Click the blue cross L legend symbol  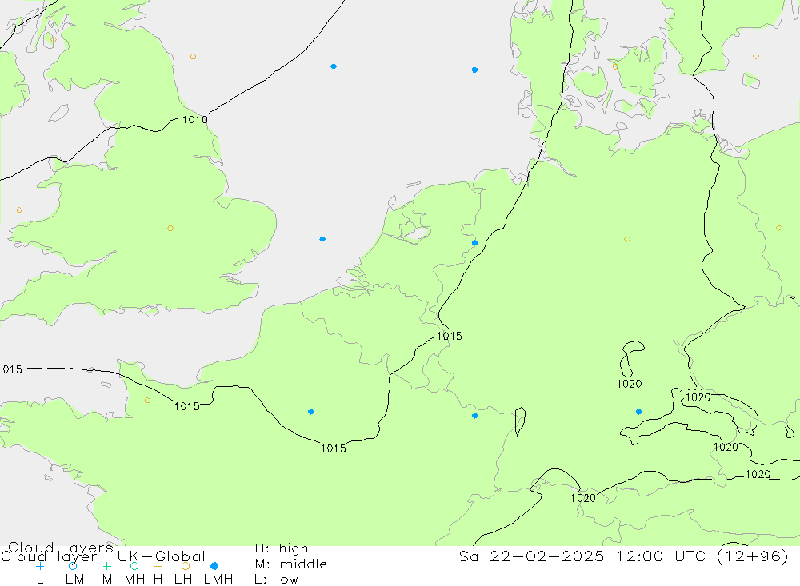pos(40,566)
